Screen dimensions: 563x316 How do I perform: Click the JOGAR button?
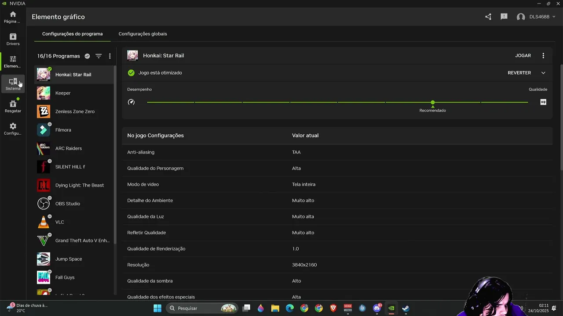[x=523, y=56]
